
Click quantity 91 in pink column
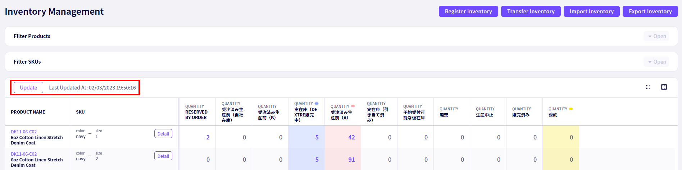(351, 160)
